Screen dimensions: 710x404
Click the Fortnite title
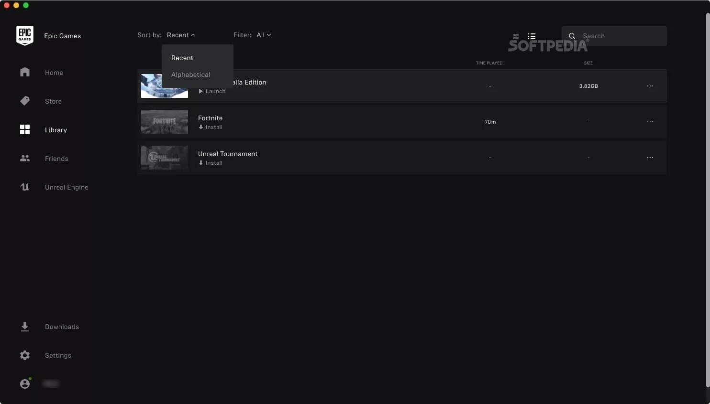point(210,118)
